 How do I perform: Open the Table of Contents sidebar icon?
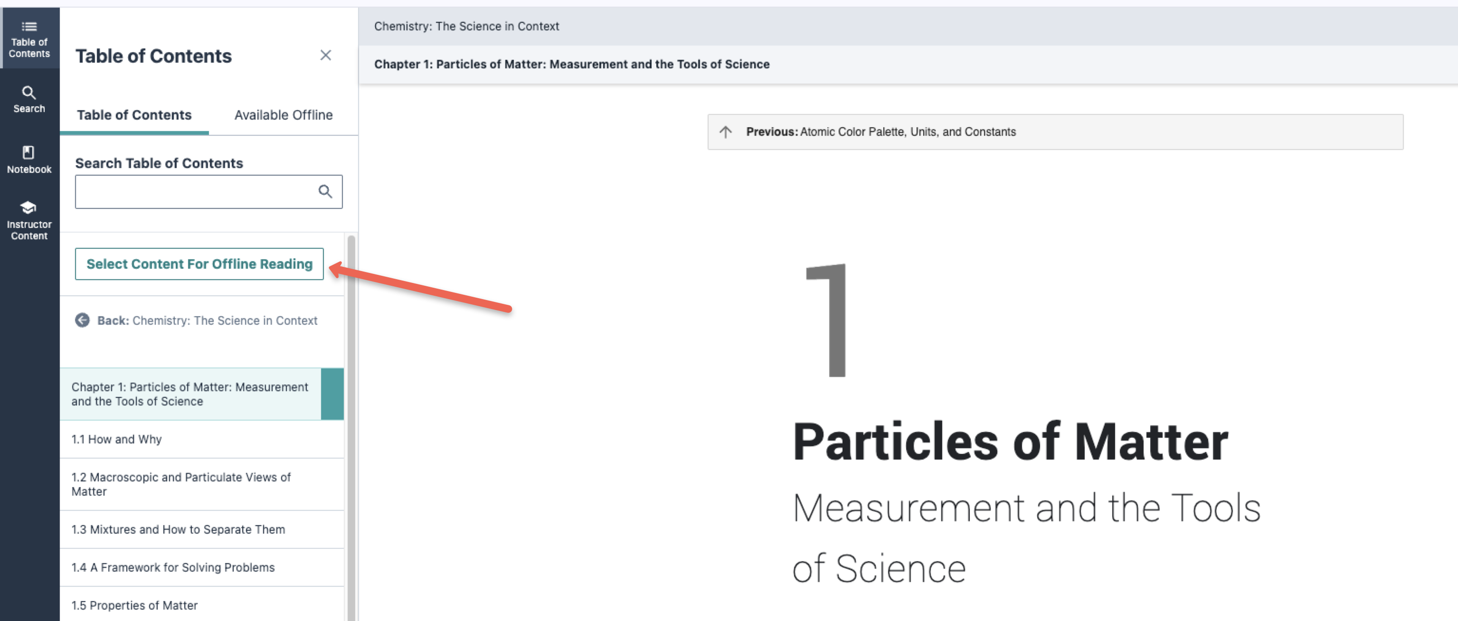click(x=29, y=38)
